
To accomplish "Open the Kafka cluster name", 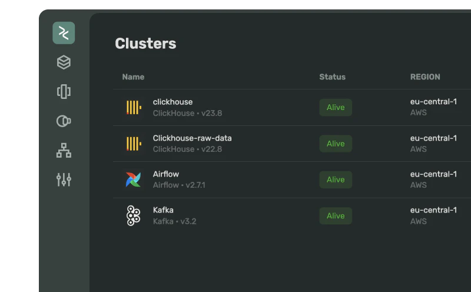I will click(163, 210).
